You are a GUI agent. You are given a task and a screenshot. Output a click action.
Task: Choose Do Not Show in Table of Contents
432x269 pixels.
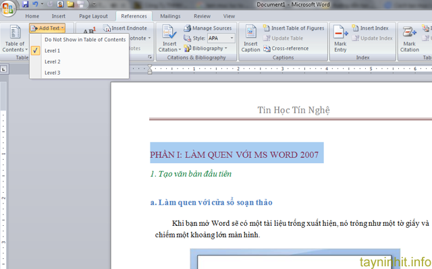pos(85,40)
